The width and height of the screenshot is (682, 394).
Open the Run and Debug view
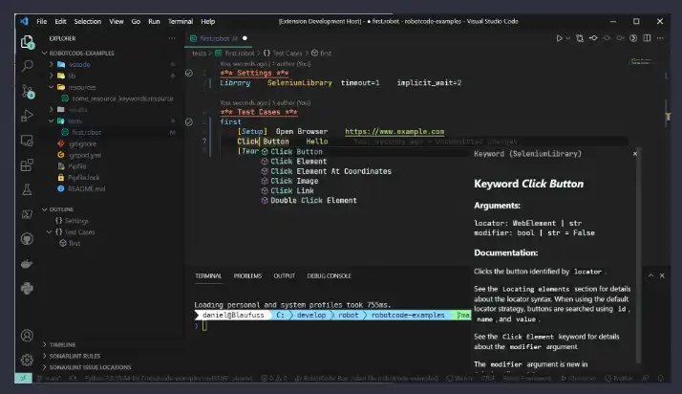pyautogui.click(x=27, y=116)
